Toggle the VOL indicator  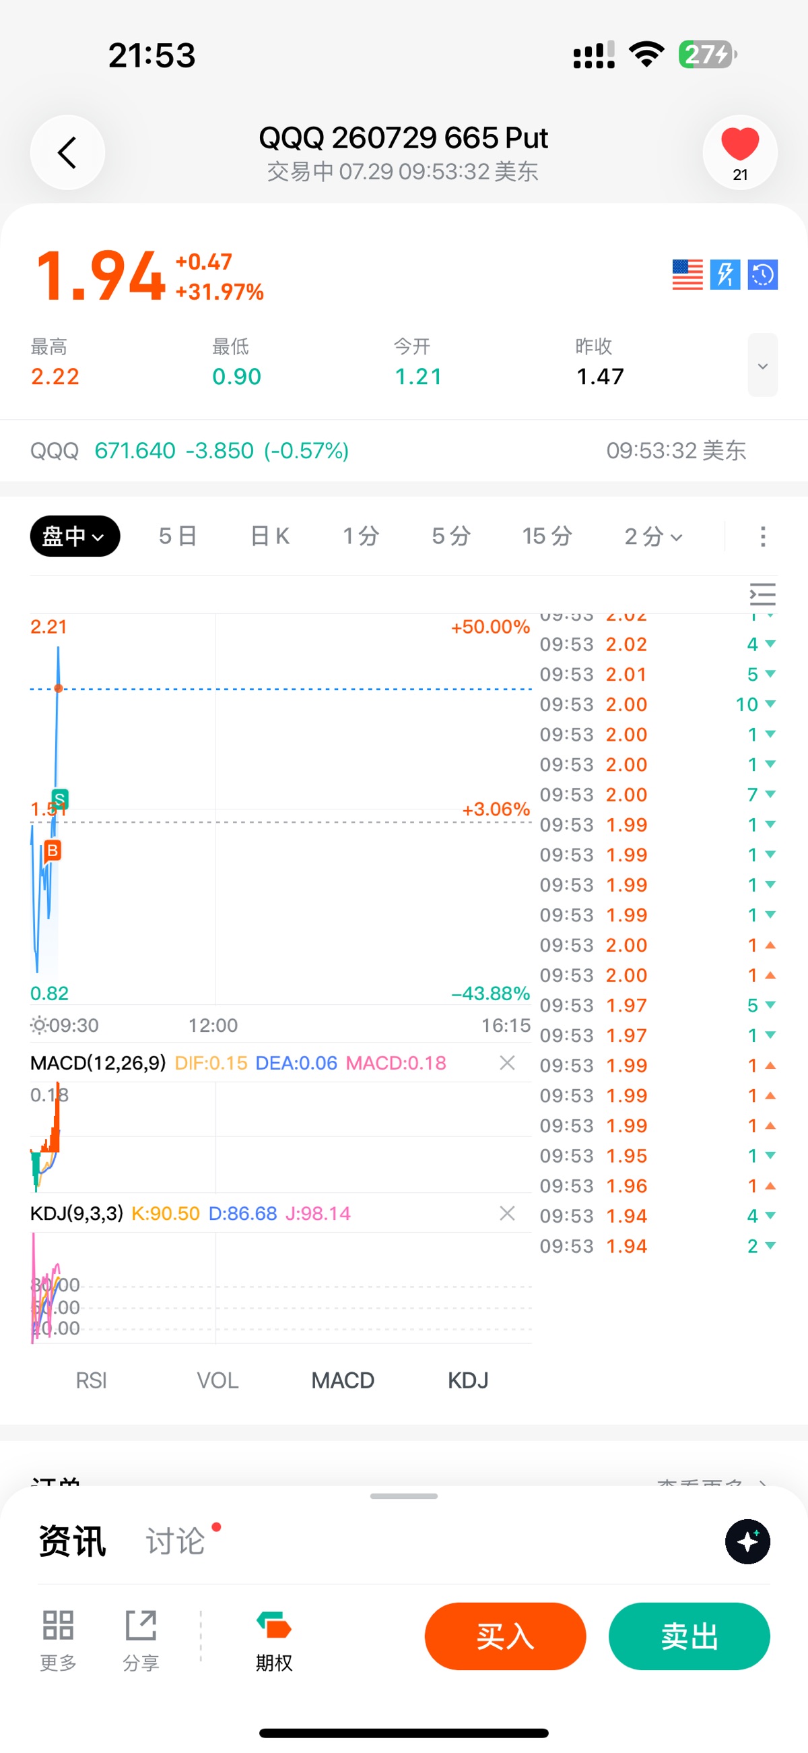(217, 1381)
